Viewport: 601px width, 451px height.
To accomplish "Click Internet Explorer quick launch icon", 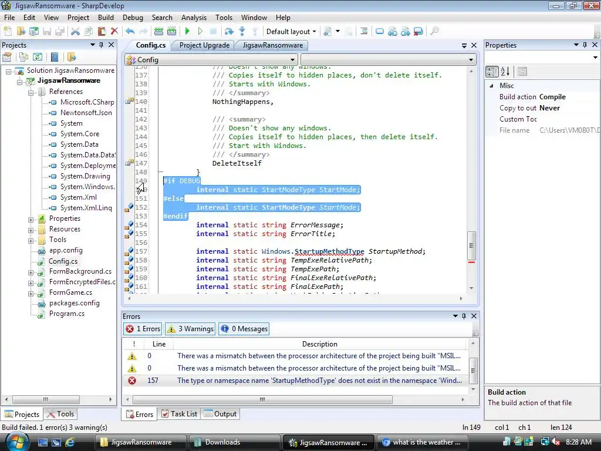I will 69,442.
